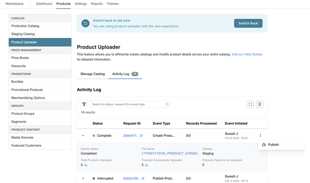Viewport: 310px width, 183px height.
Task: Download Products Successfully Uploaded file
Action: tap(146, 165)
